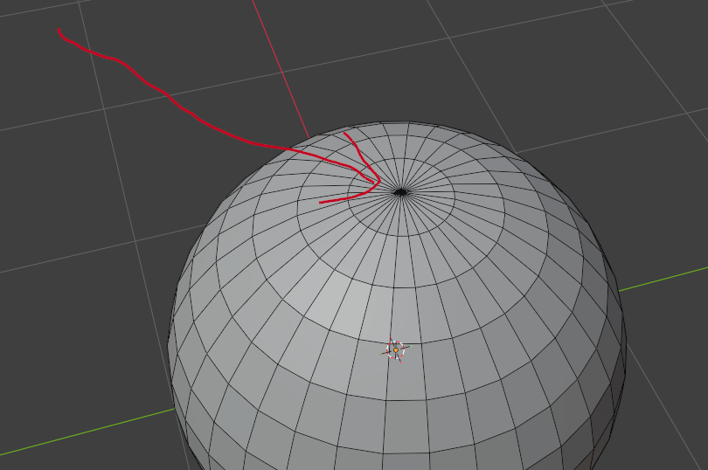Select the UV sphere mesh object
This screenshot has width=708, height=470.
point(398,296)
